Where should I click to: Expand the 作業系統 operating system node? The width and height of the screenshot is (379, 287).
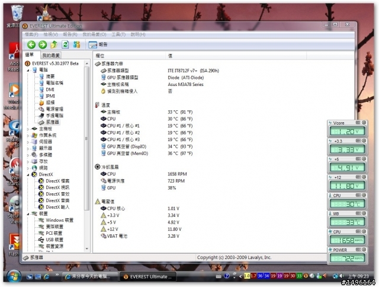[x=28, y=136]
